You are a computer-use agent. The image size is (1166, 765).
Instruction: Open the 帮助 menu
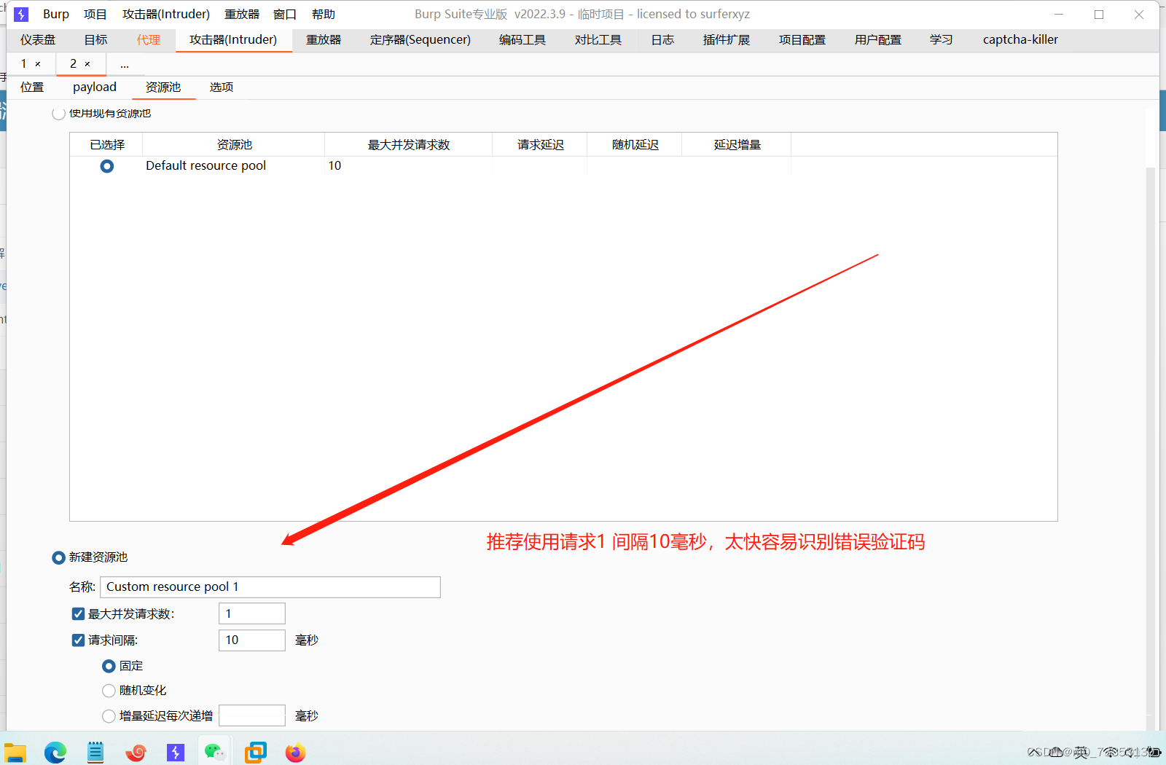tap(324, 15)
